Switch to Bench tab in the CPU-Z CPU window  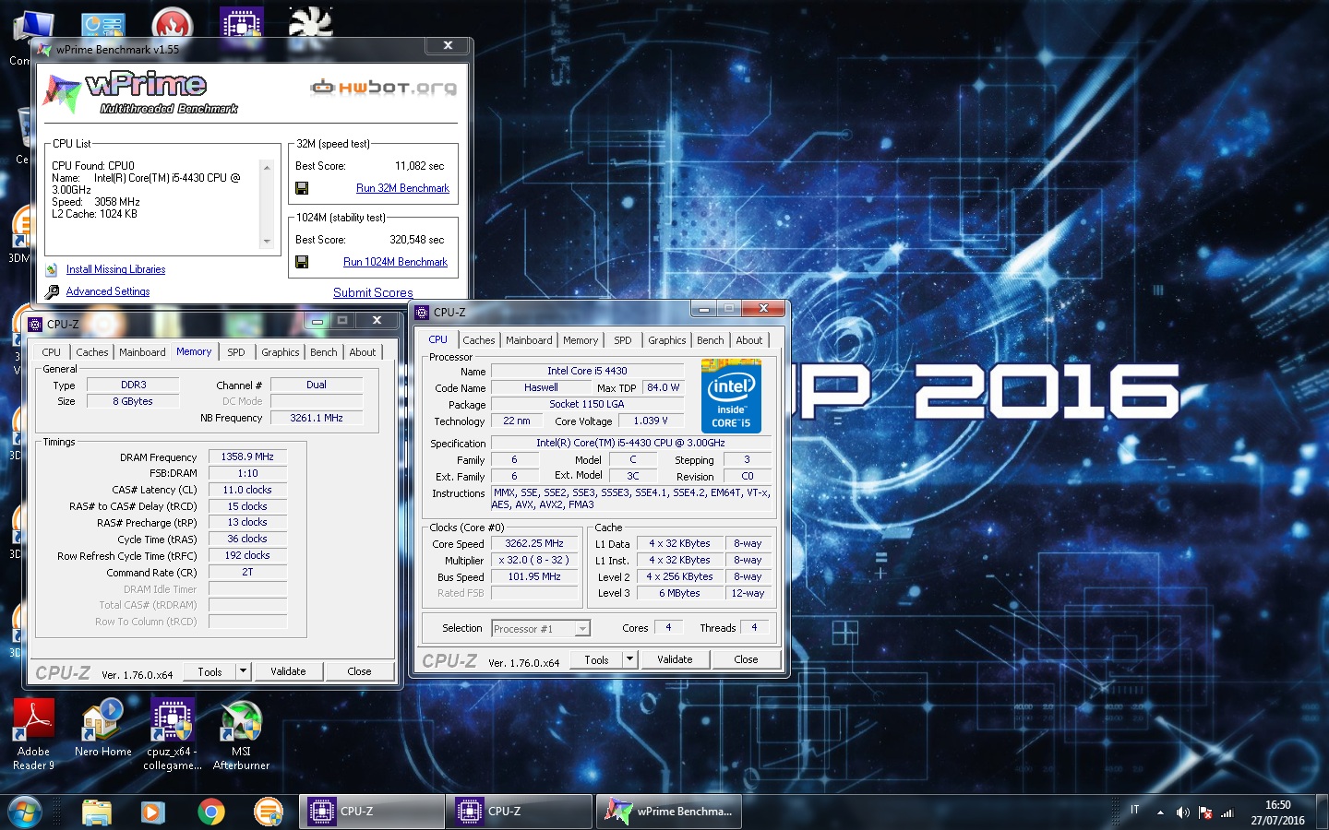711,340
